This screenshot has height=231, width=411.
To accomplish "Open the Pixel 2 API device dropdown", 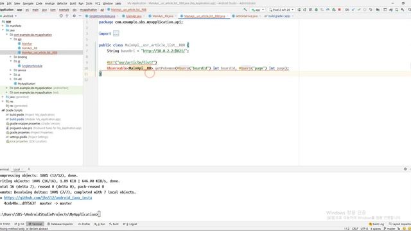I will (x=281, y=10).
